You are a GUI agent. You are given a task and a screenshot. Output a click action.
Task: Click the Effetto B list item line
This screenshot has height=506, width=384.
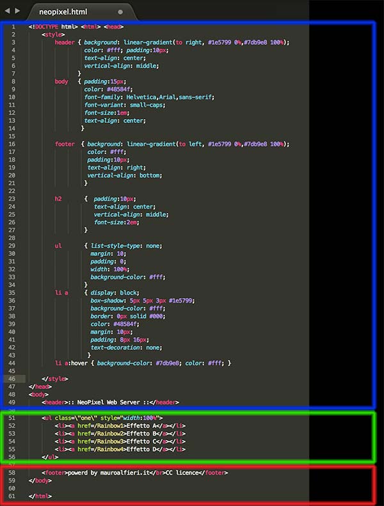tap(120, 434)
